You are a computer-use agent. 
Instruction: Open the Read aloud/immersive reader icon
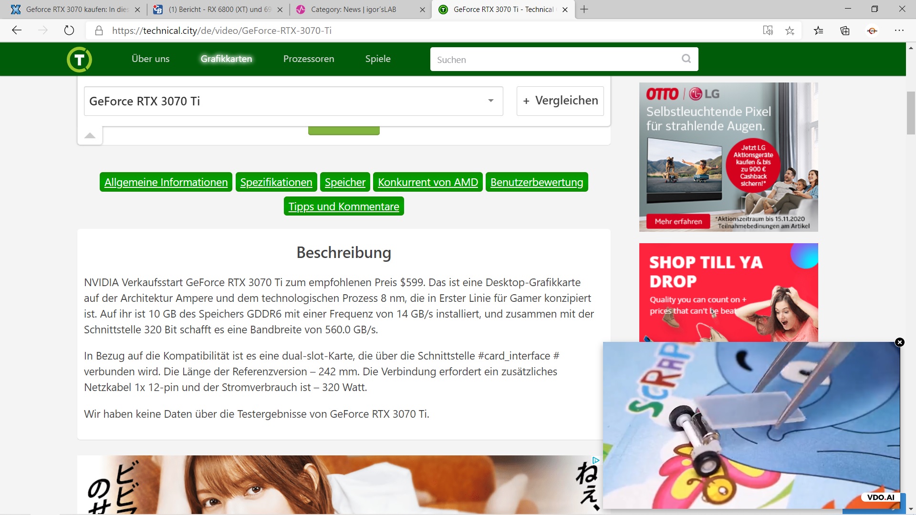[x=768, y=31]
